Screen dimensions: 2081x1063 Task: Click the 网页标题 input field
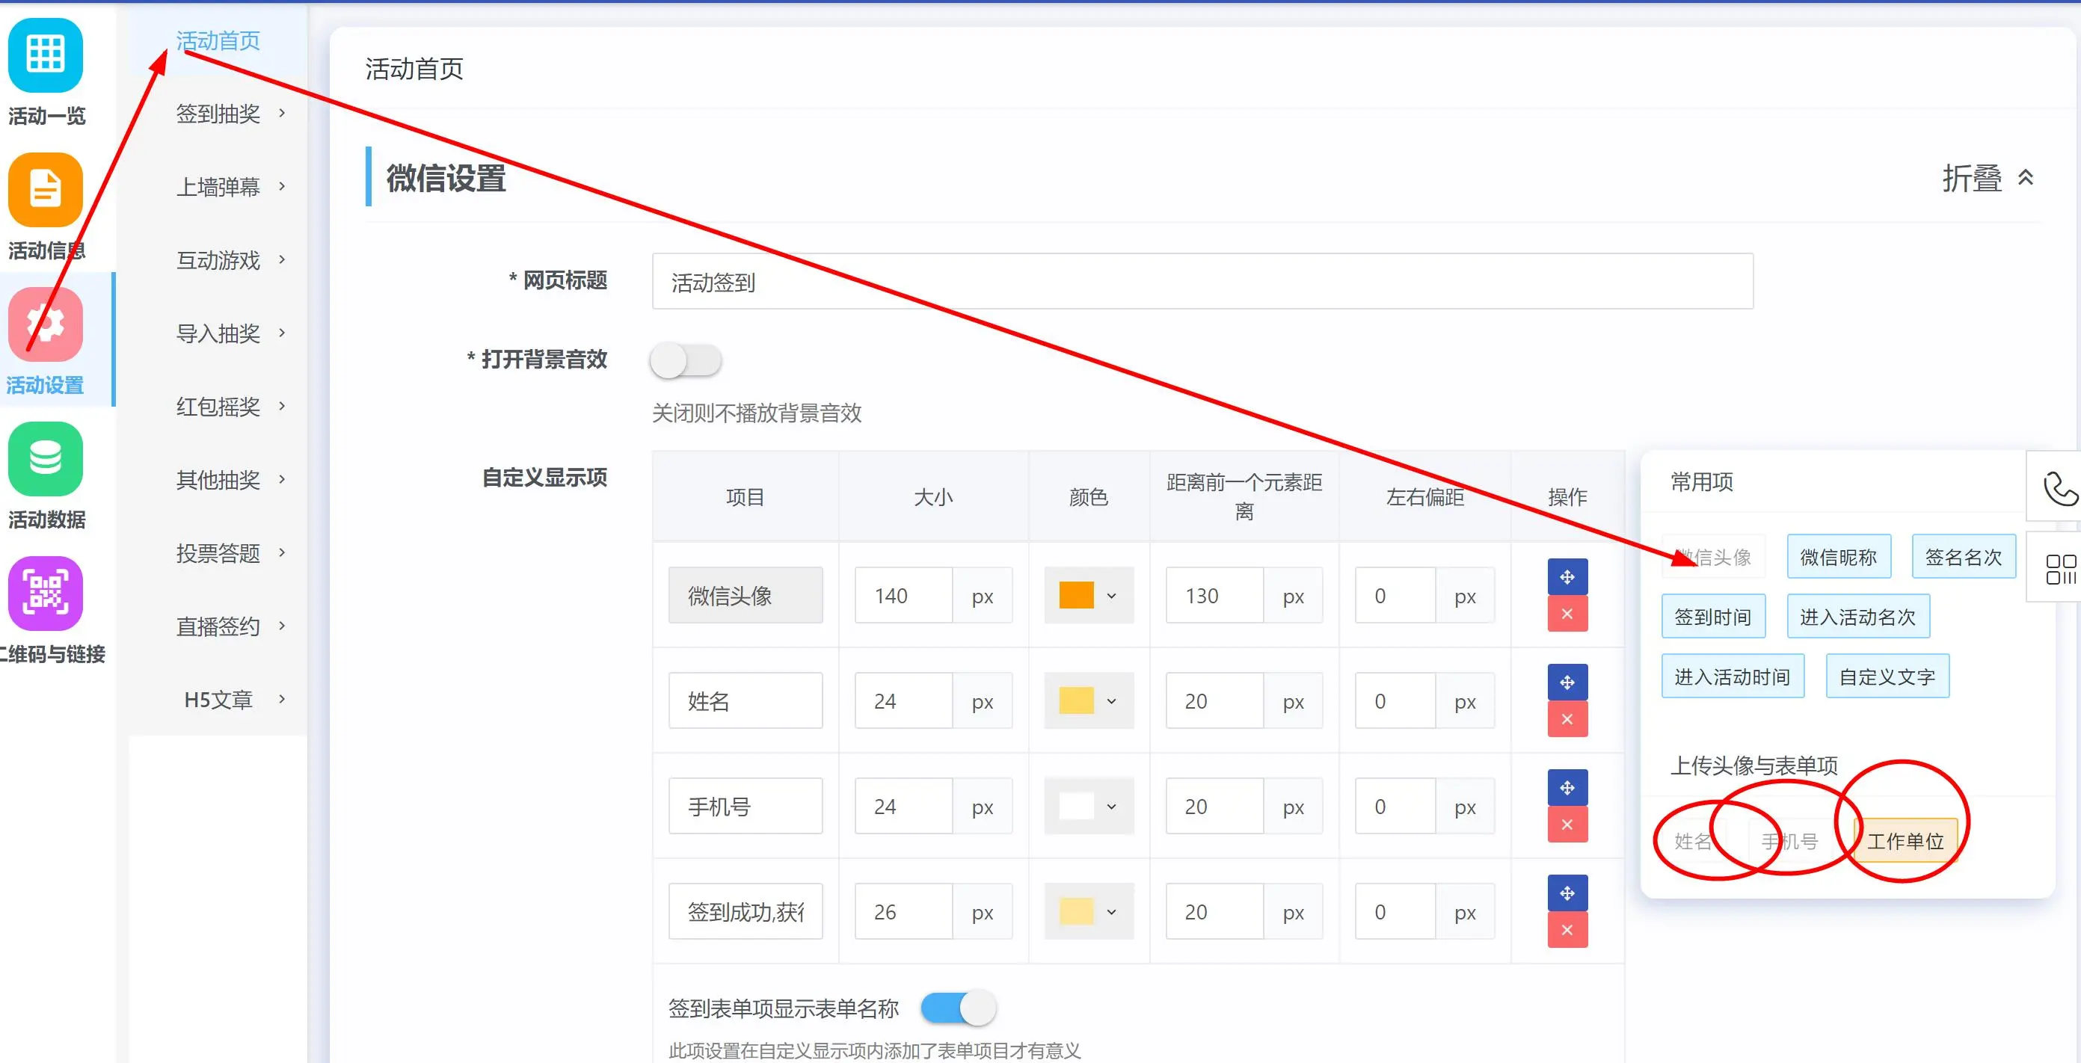click(1202, 282)
